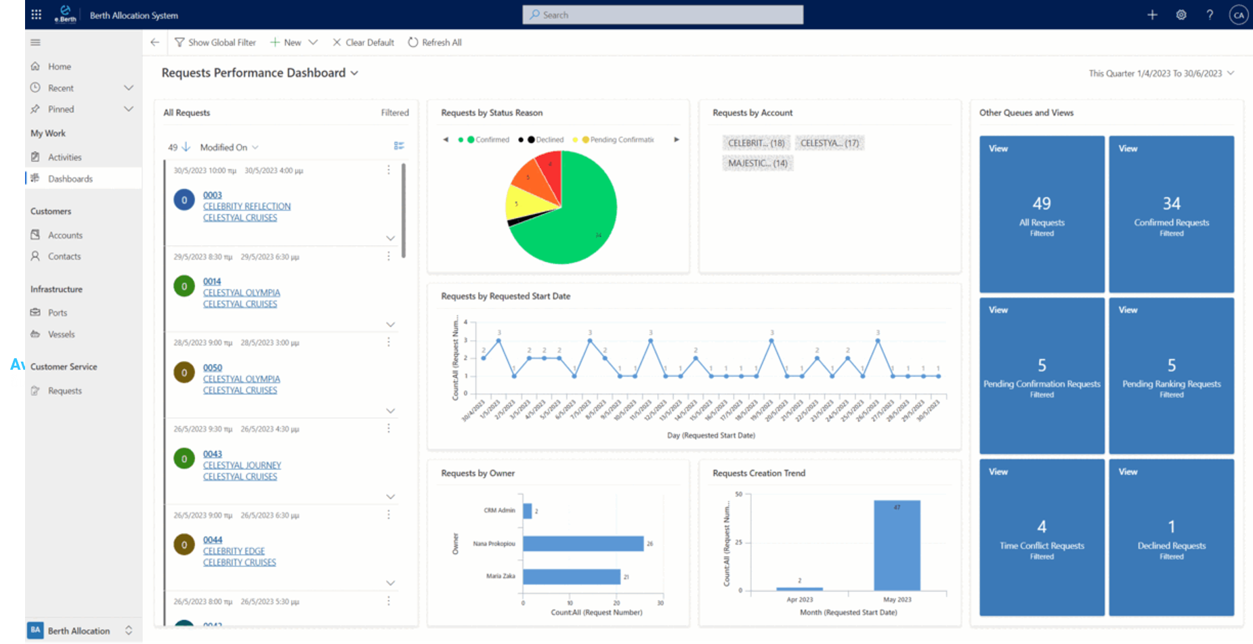The height and width of the screenshot is (644, 1253).
Task: Open the help question mark icon
Action: [x=1210, y=14]
